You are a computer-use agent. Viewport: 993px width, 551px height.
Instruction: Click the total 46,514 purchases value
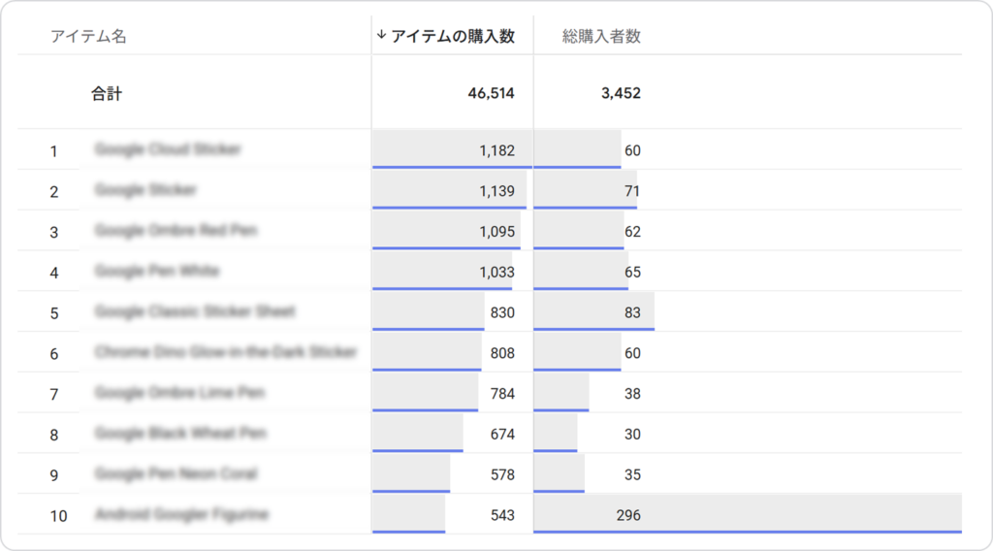[491, 94]
